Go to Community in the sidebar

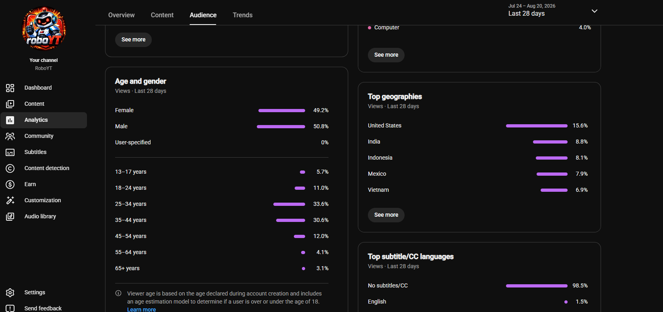click(43, 136)
